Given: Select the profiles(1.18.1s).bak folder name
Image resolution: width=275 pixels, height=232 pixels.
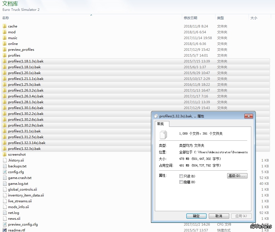Looking at the screenshot, I should coord(24,67).
